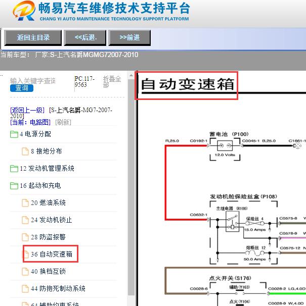
Task: Click the document icon beside 44 防抱死制动系统
Action: [25, 289]
